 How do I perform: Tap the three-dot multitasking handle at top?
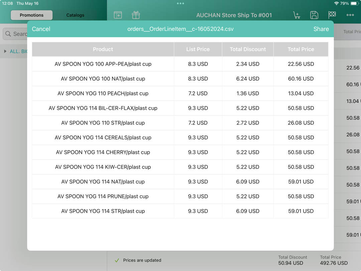click(180, 3)
